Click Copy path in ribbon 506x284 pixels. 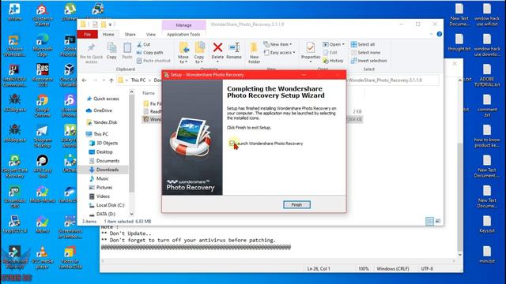coord(149,53)
